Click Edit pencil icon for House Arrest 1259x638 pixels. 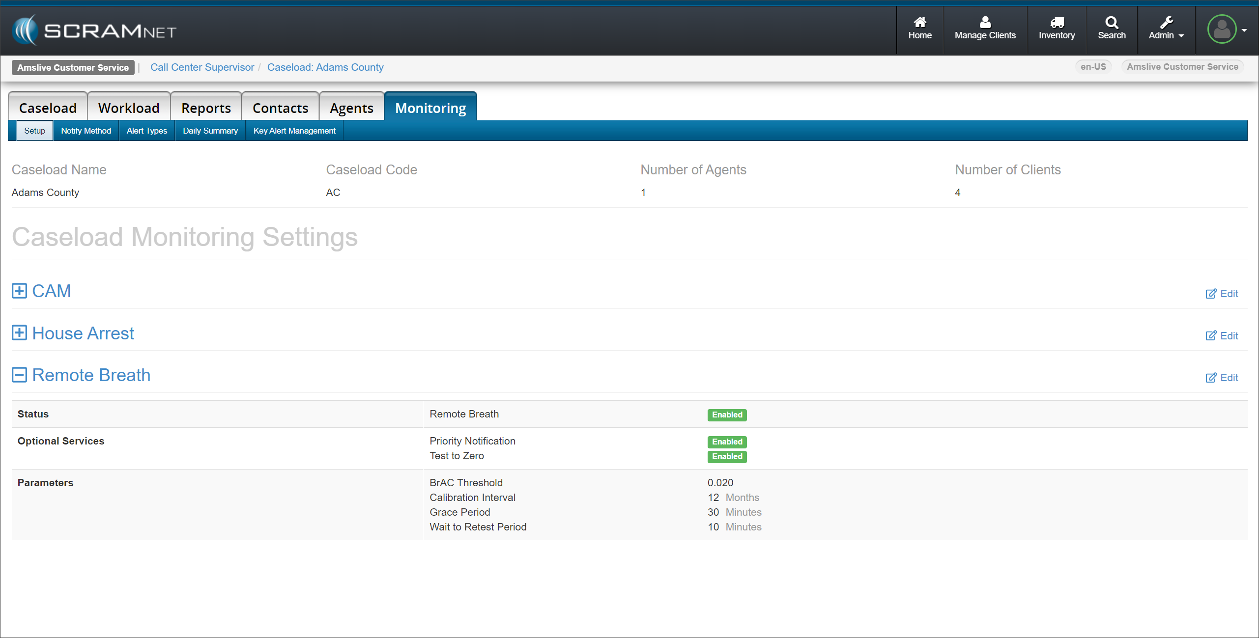[1211, 336]
